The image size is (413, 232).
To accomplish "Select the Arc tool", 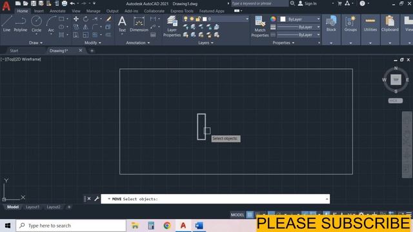I will coord(51,24).
